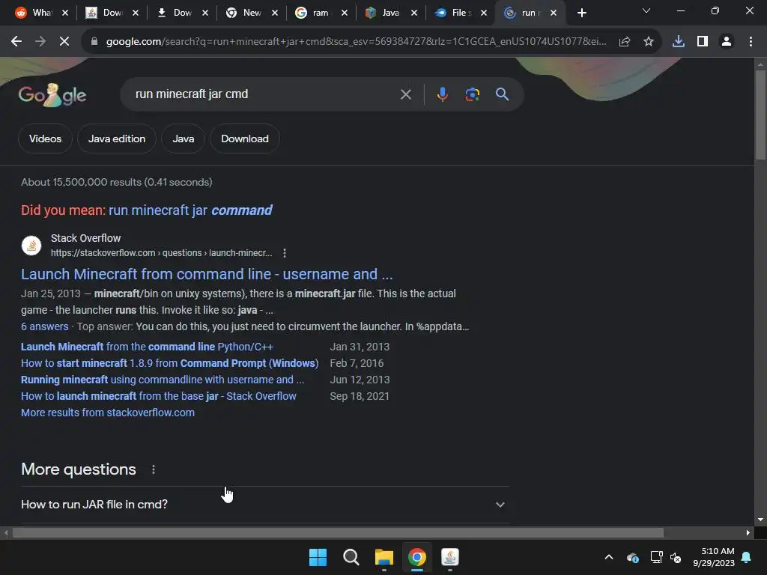This screenshot has width=767, height=575.
Task: Open More questions options menu
Action: (x=154, y=469)
